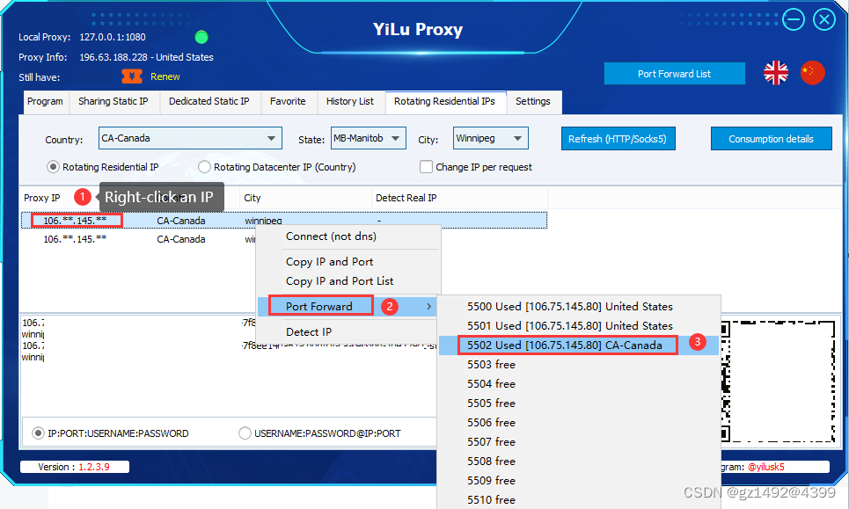Pick free port 5509
Viewport: 849px width, 509px height.
coord(579,480)
